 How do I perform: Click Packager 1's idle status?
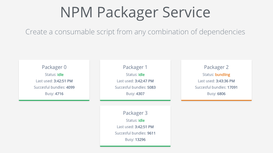point(141,74)
